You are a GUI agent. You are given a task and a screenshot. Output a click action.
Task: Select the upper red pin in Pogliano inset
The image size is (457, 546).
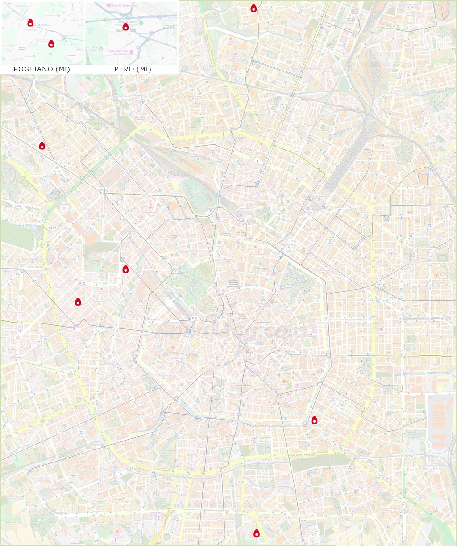pos(30,22)
